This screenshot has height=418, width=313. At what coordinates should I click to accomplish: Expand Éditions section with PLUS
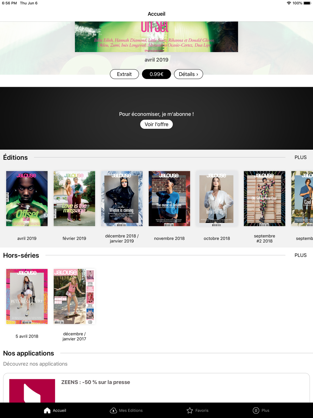(x=300, y=157)
